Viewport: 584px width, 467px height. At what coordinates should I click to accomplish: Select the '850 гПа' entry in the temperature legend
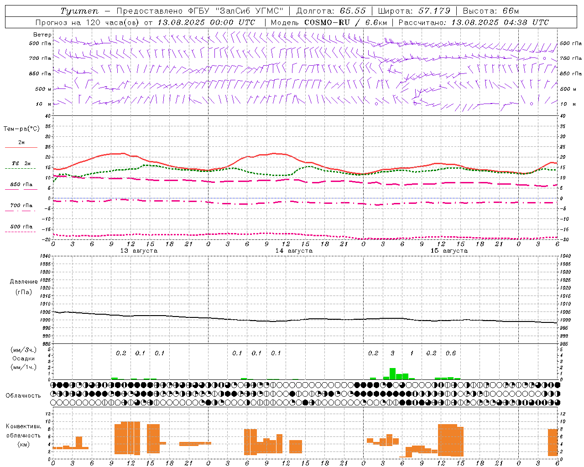click(x=21, y=184)
